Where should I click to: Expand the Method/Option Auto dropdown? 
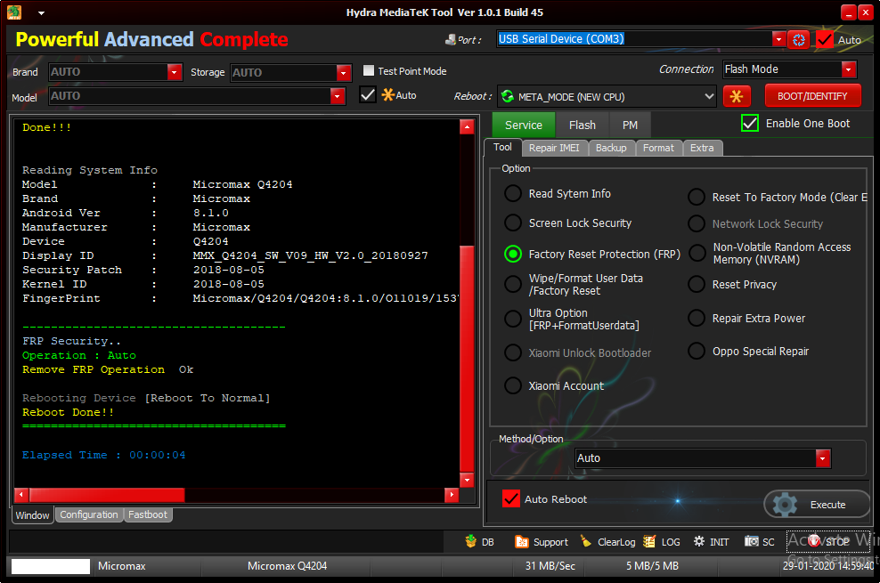(823, 458)
